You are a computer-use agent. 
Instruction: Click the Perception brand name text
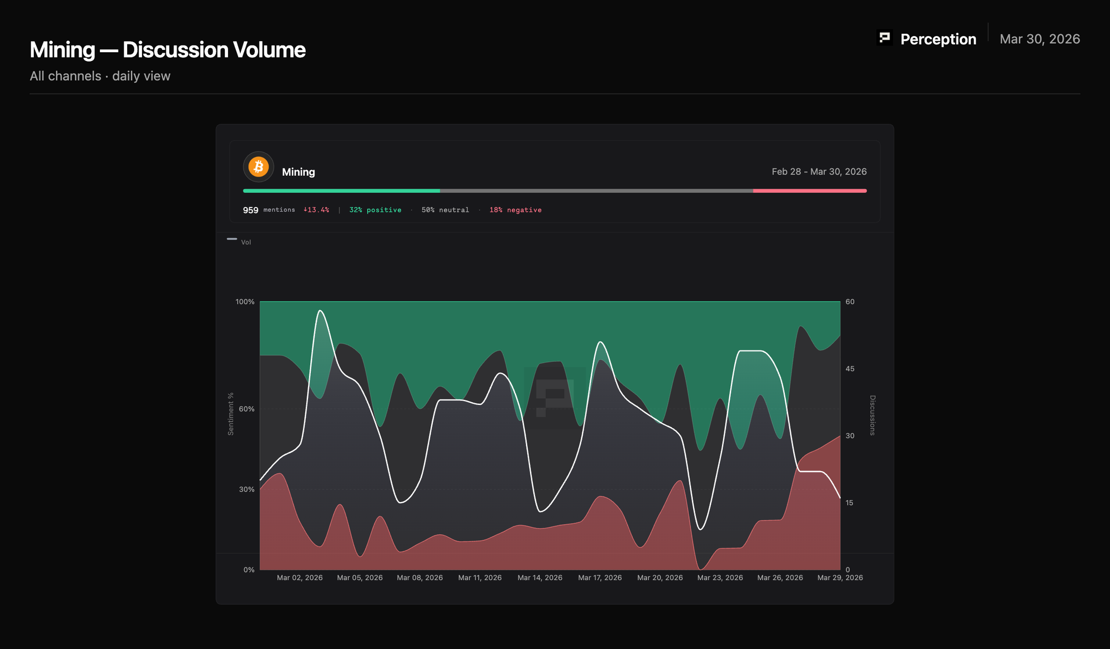[x=938, y=39]
